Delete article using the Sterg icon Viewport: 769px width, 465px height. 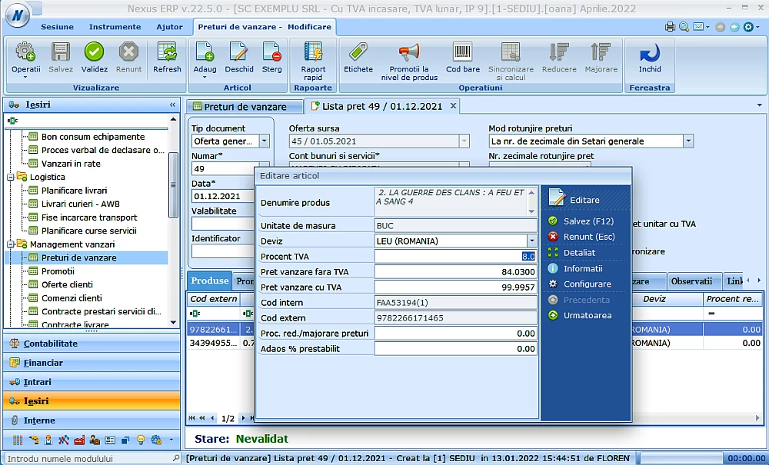[x=271, y=58]
